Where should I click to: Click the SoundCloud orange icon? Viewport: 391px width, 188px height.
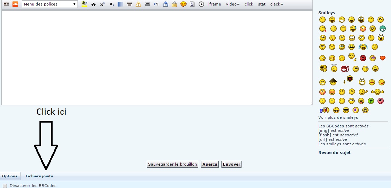pos(15,4)
